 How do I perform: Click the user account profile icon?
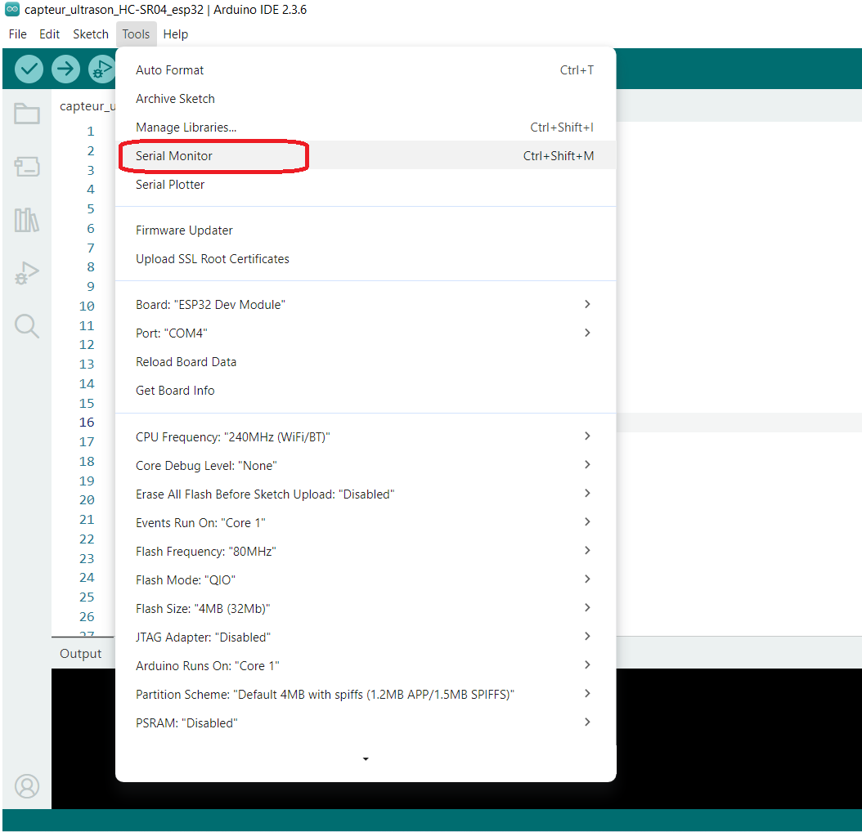[27, 786]
